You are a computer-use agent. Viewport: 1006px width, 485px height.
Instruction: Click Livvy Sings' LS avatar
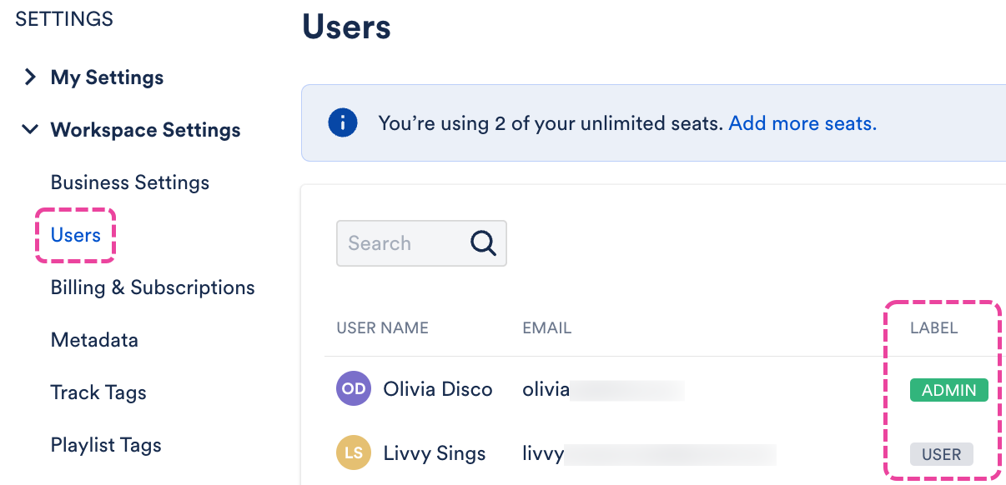click(x=353, y=454)
